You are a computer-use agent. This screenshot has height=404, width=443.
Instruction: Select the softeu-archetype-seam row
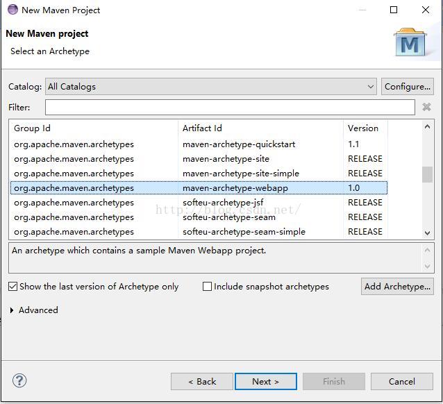click(x=199, y=217)
